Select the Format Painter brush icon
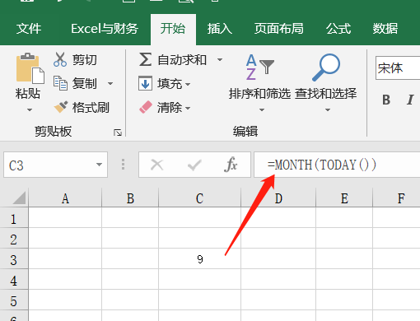The width and height of the screenshot is (420, 321). 61,107
